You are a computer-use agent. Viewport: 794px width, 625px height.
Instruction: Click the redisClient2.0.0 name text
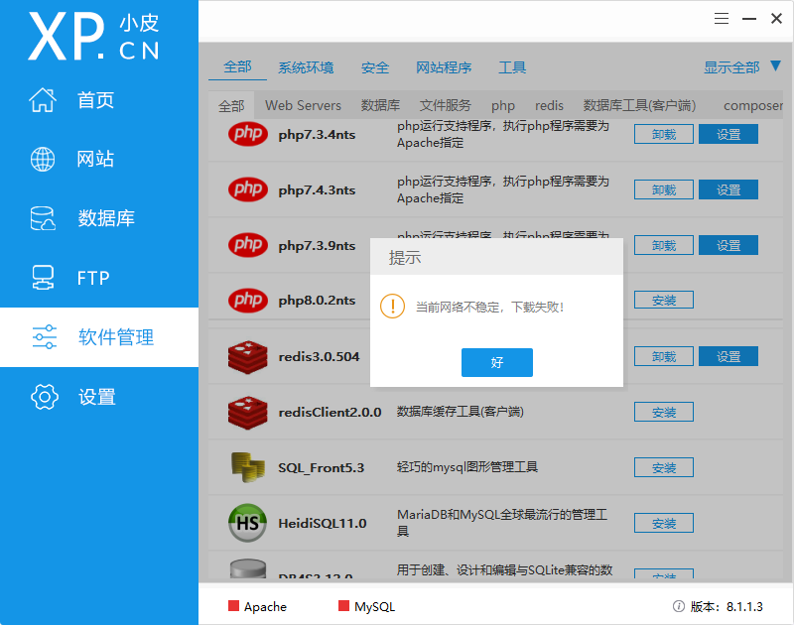click(330, 413)
